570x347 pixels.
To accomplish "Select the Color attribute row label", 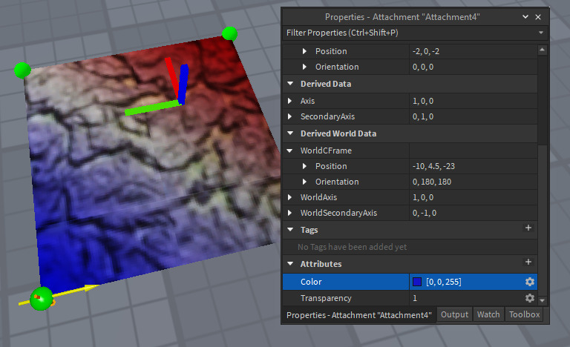I will coord(311,282).
